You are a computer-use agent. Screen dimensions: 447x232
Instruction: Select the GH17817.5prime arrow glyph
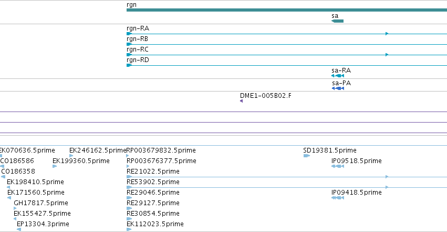click(x=15, y=208)
